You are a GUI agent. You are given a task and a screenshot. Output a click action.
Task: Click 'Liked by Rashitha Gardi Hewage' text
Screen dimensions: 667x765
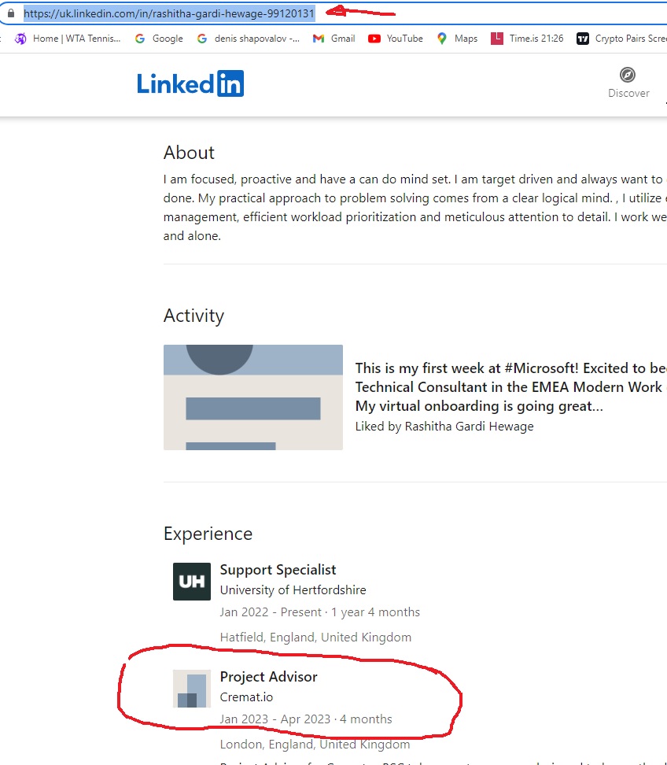coord(444,427)
